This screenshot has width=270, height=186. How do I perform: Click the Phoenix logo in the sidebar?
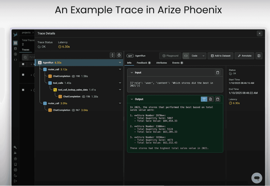click(x=15, y=35)
